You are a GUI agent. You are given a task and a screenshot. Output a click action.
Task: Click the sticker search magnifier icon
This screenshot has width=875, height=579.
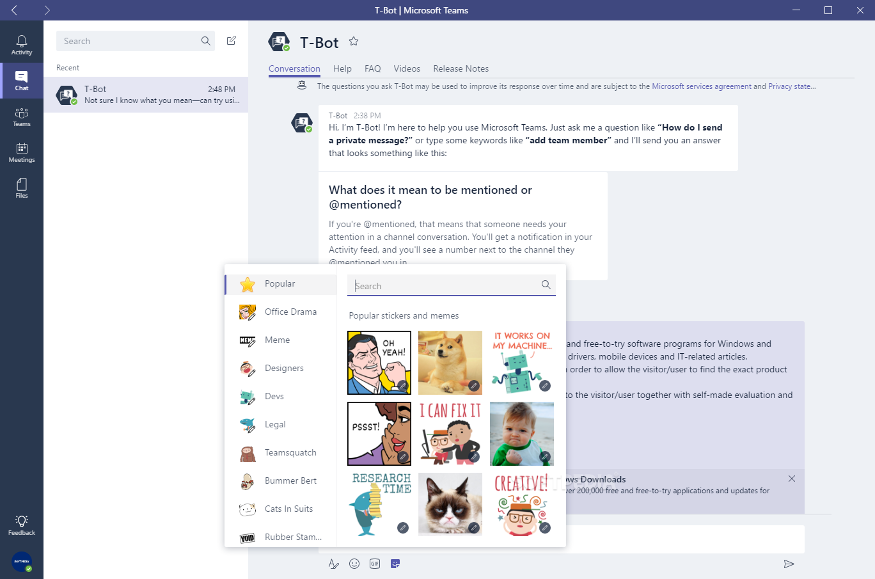pos(546,285)
